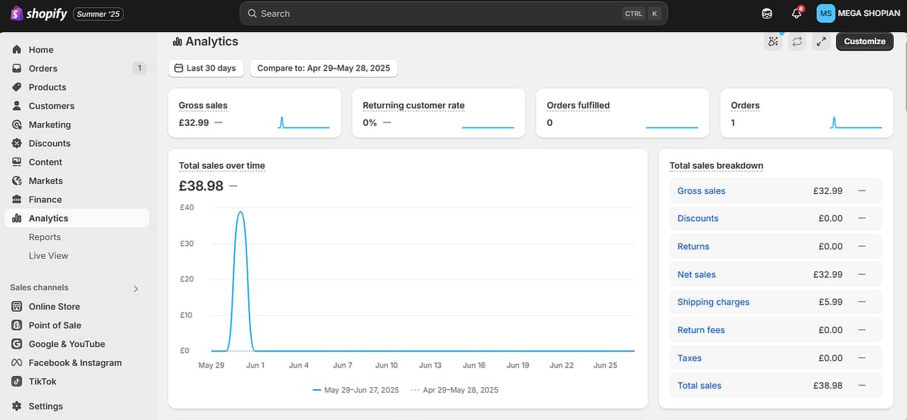
Task: Open the Shipping charges link
Action: pos(713,302)
